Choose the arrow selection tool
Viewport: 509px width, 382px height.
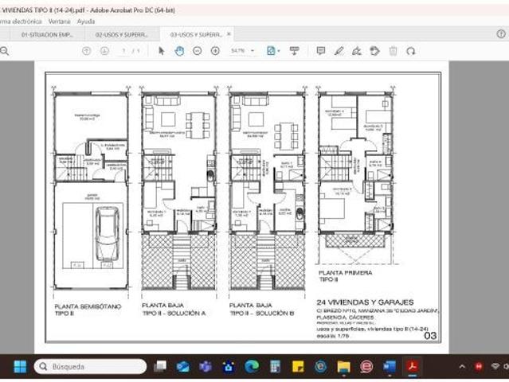click(x=162, y=51)
